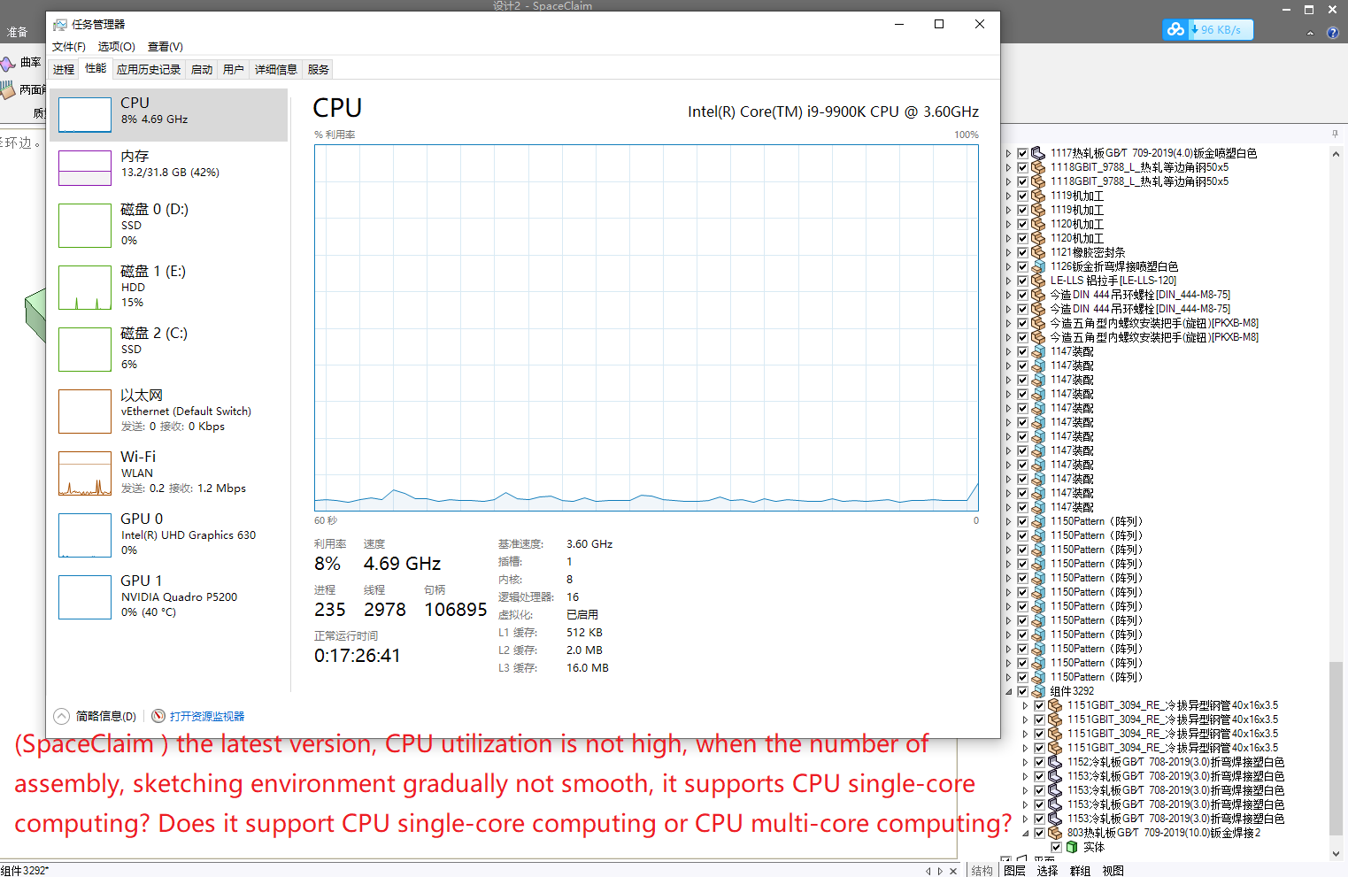Click assembly icon of 1126钣金折弯焊接 row
The width and height of the screenshot is (1348, 877).
(x=1038, y=266)
